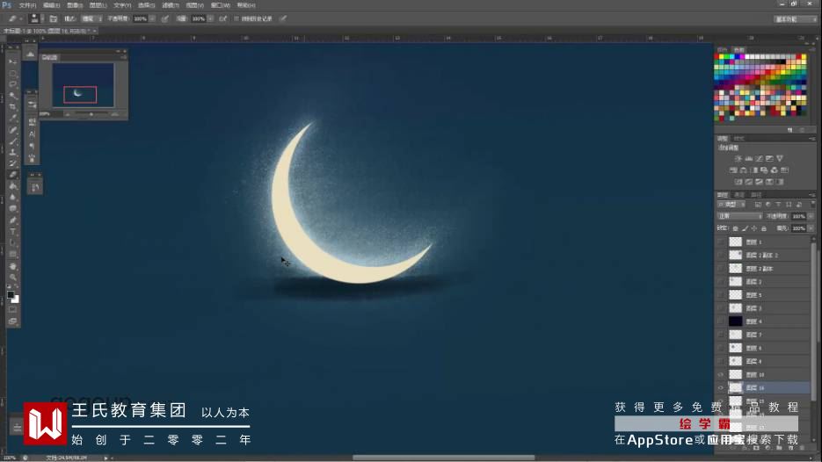Open the layer opacity dropdown arrow
This screenshot has height=462, width=822.
pyautogui.click(x=811, y=216)
